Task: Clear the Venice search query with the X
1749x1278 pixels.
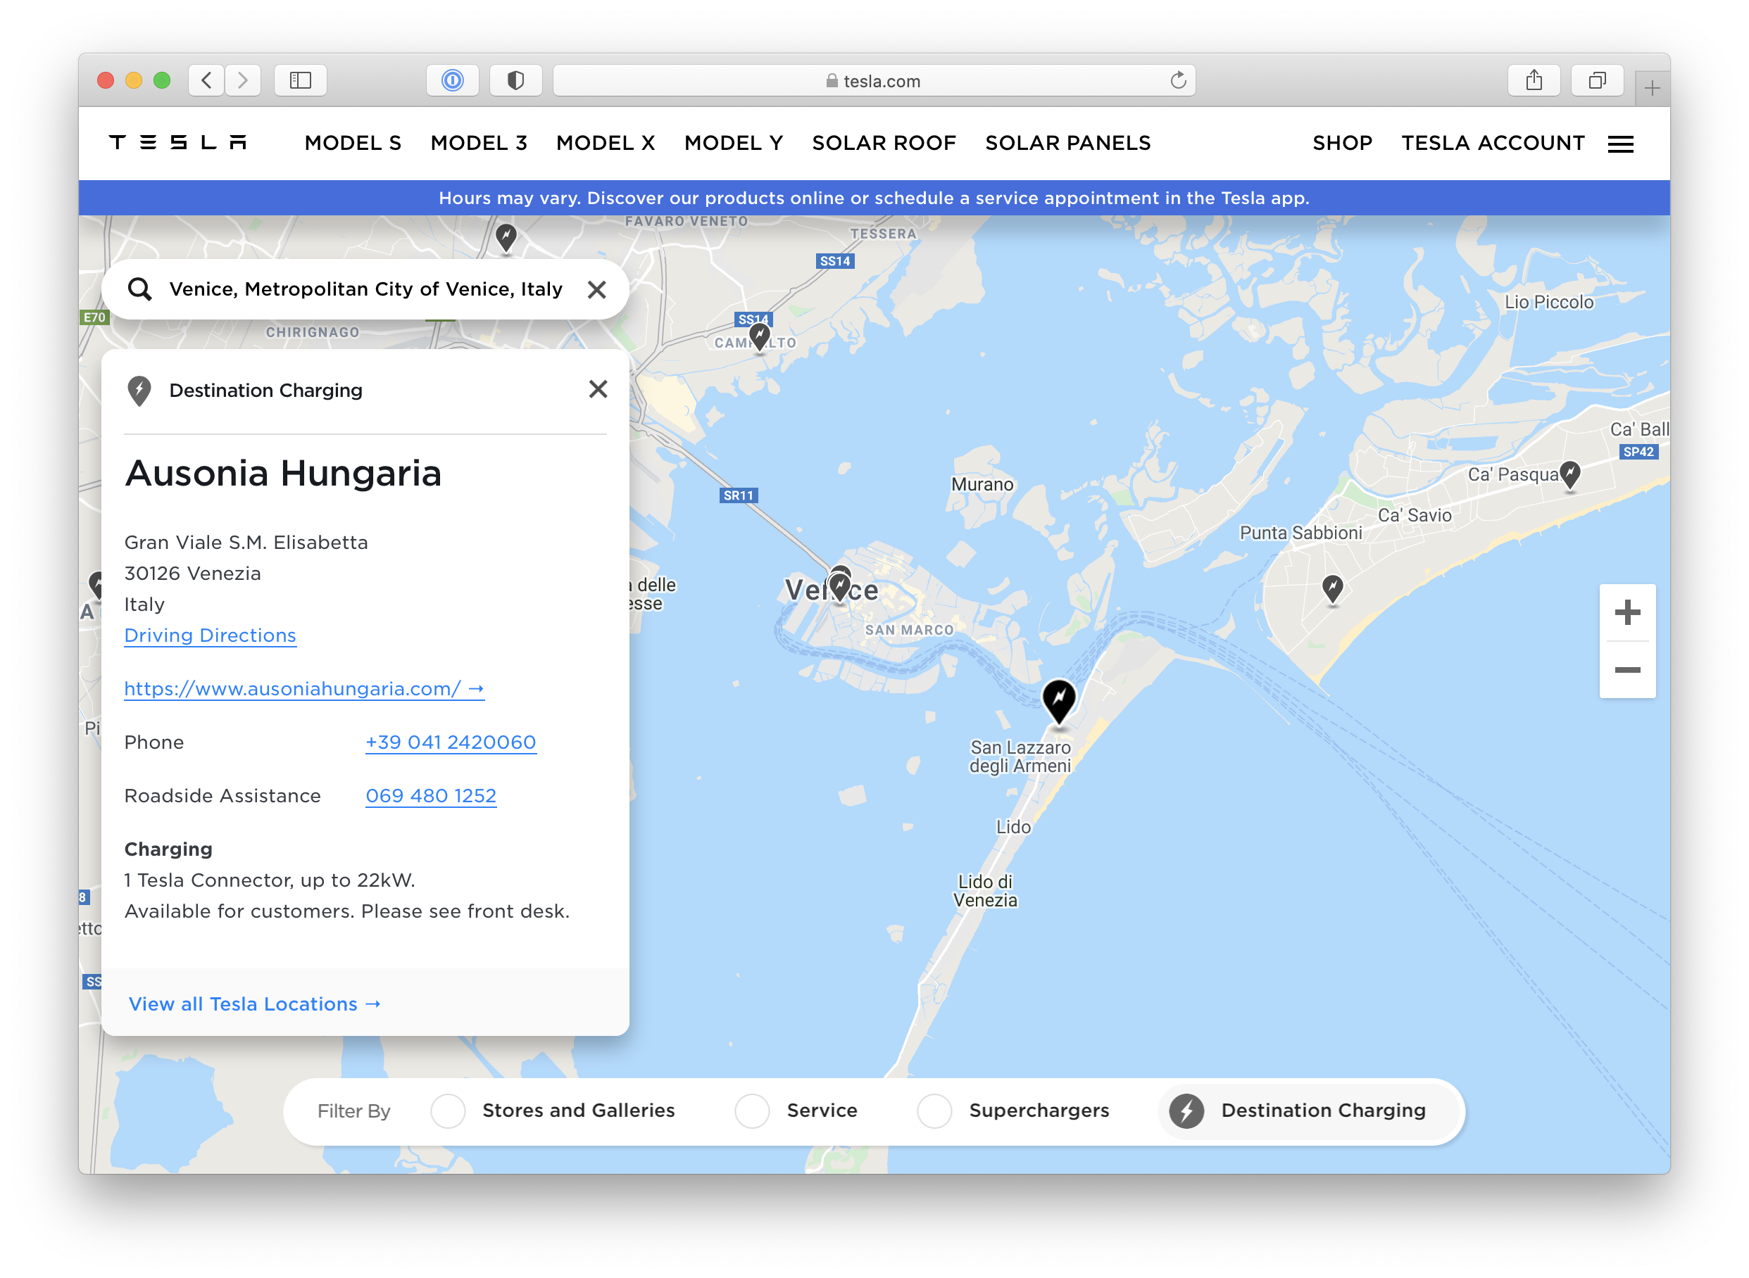Action: tap(596, 289)
